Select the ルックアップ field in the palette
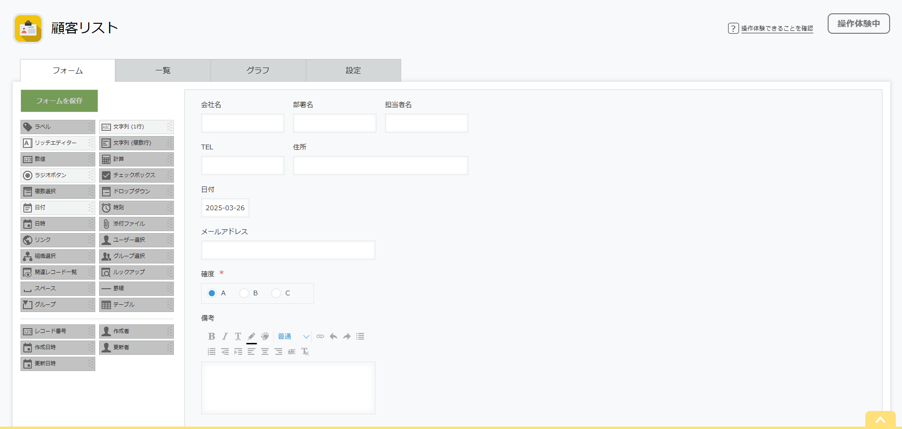 [x=136, y=272]
